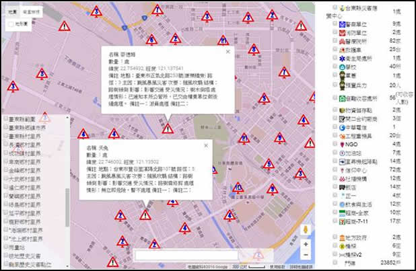Click the 72處 count text
This screenshot has height=271, width=416.
pos(395,169)
